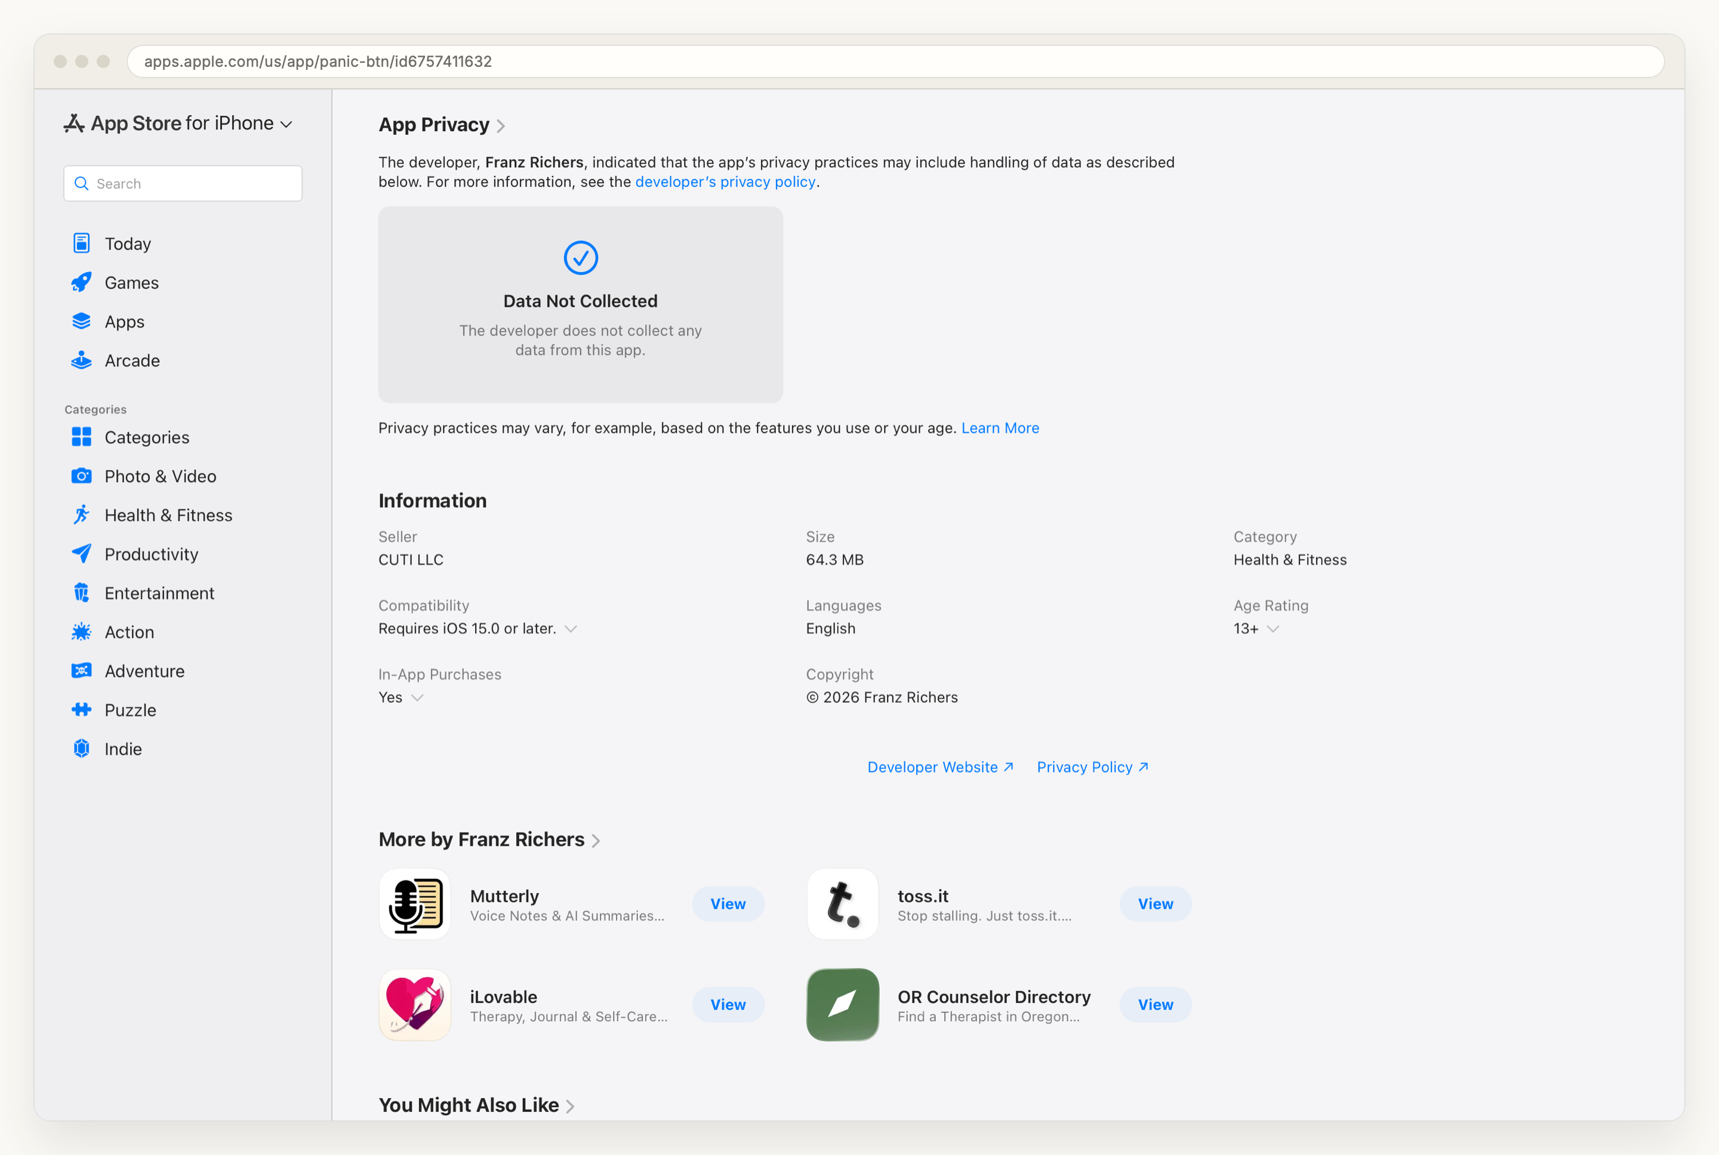Click the Photo & Video camera icon

pyautogui.click(x=81, y=476)
